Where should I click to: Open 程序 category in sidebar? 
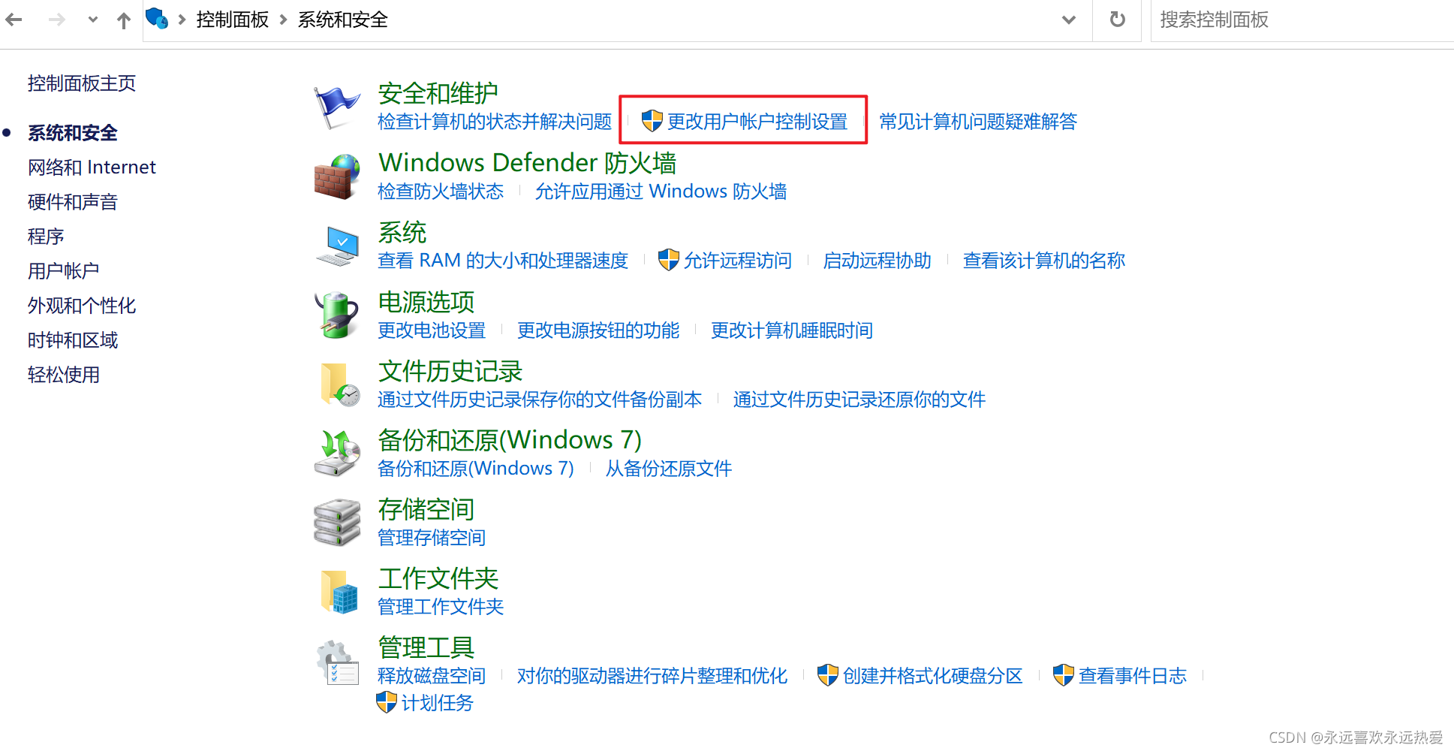pyautogui.click(x=46, y=236)
